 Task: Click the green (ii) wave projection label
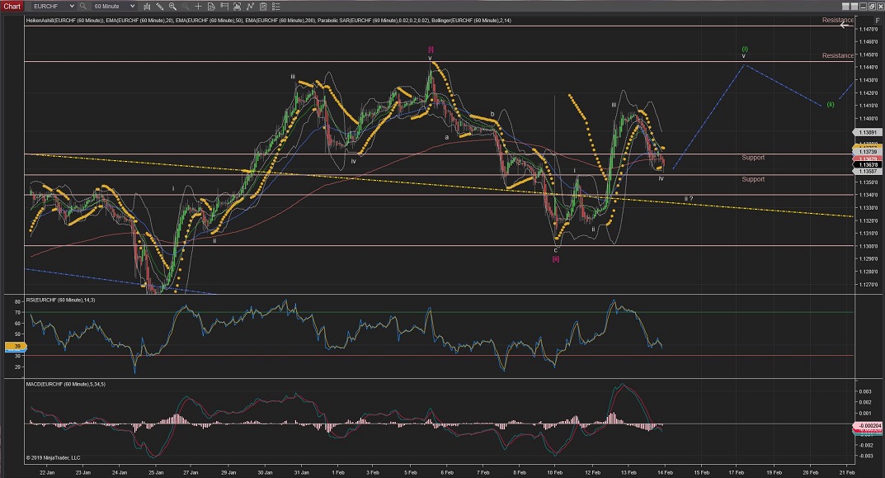coord(831,105)
